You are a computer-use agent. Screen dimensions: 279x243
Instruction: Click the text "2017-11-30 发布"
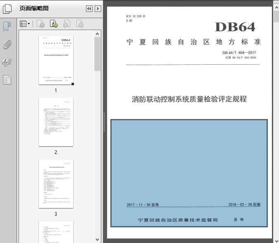143,205
